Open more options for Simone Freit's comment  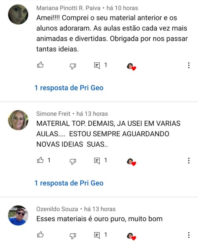[189, 161]
